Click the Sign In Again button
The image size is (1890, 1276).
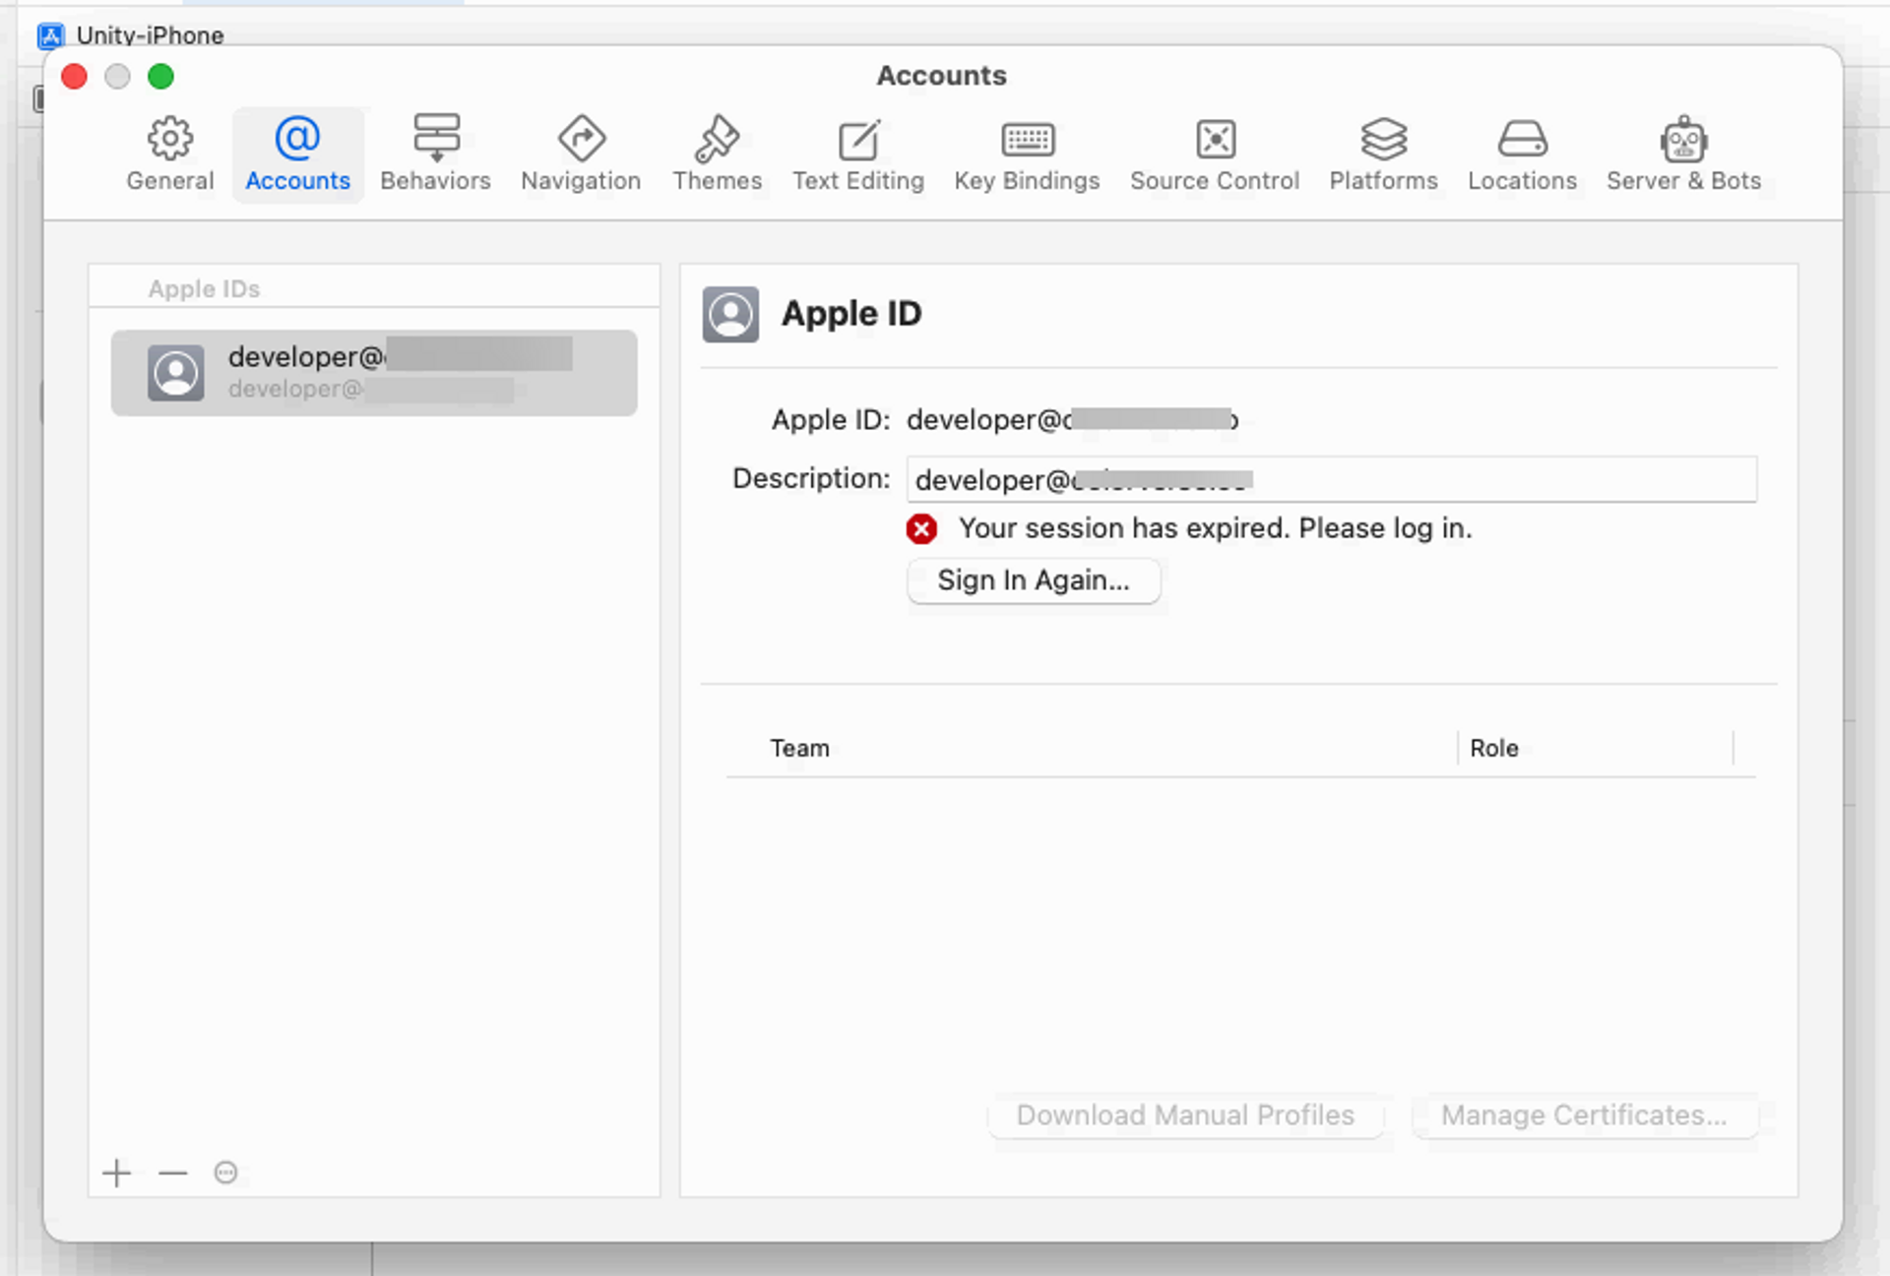1034,580
